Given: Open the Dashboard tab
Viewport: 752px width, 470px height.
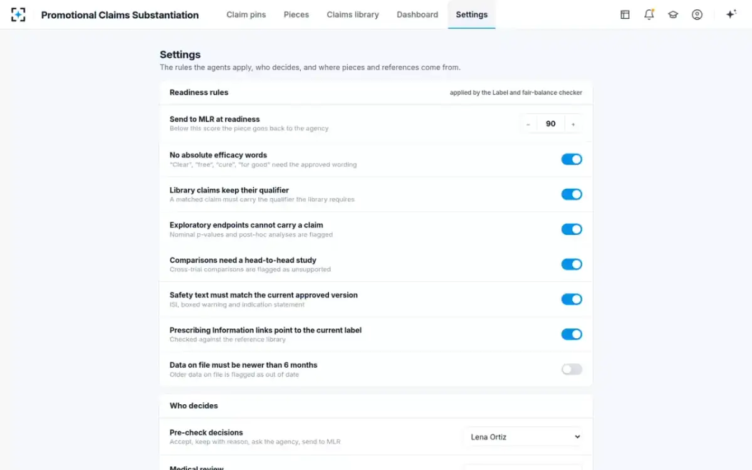Looking at the screenshot, I should tap(417, 14).
